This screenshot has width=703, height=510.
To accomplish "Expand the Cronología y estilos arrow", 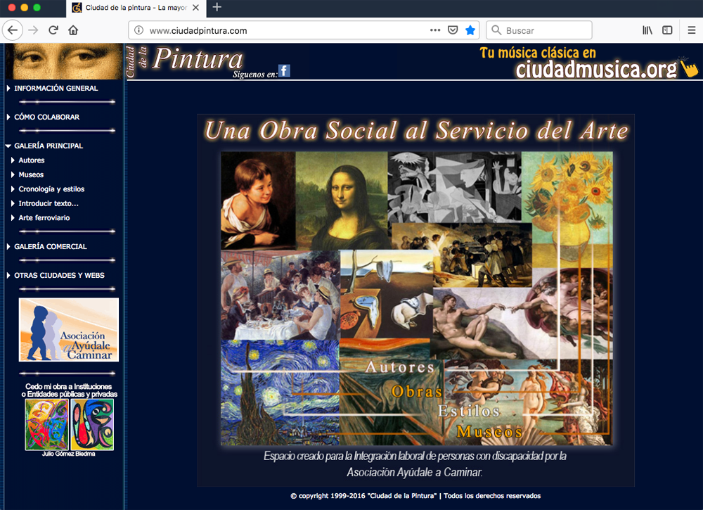I will tap(13, 189).
